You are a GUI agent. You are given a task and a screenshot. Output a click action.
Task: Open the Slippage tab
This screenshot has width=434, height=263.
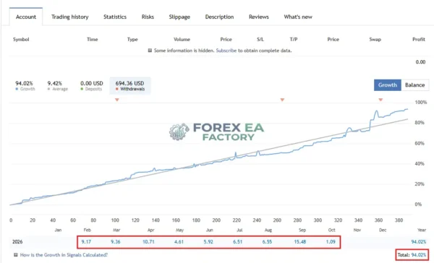click(179, 17)
